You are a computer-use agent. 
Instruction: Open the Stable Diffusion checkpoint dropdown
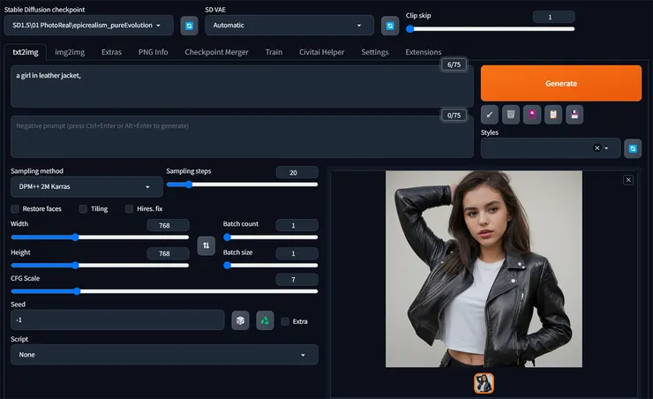tap(89, 26)
